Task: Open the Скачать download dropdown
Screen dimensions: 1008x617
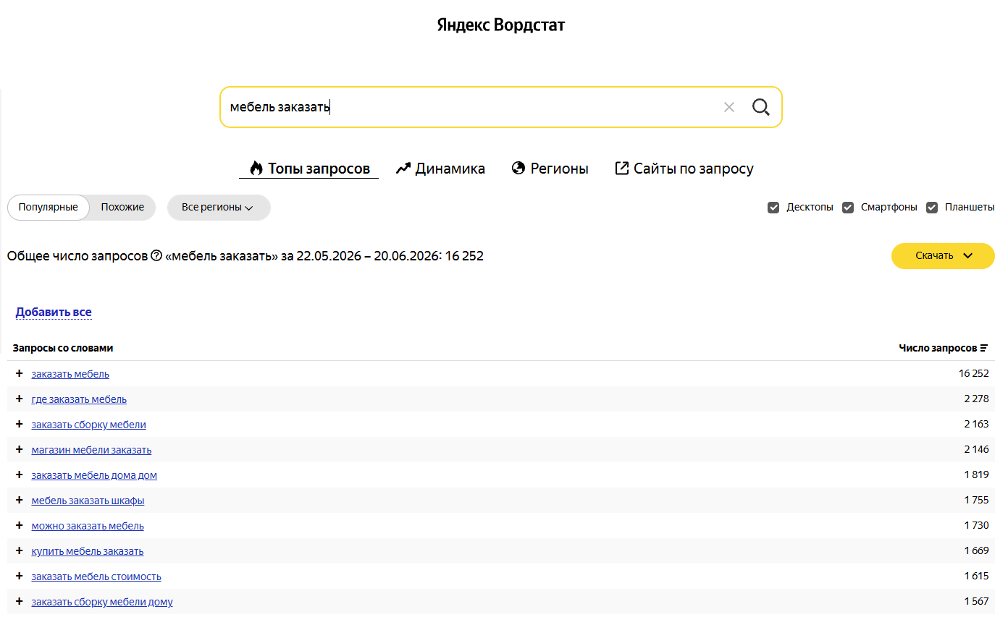Action: [943, 255]
